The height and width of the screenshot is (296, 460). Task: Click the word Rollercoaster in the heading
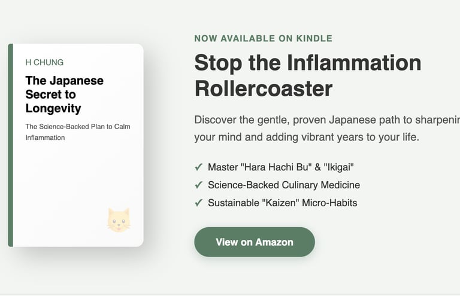264,89
